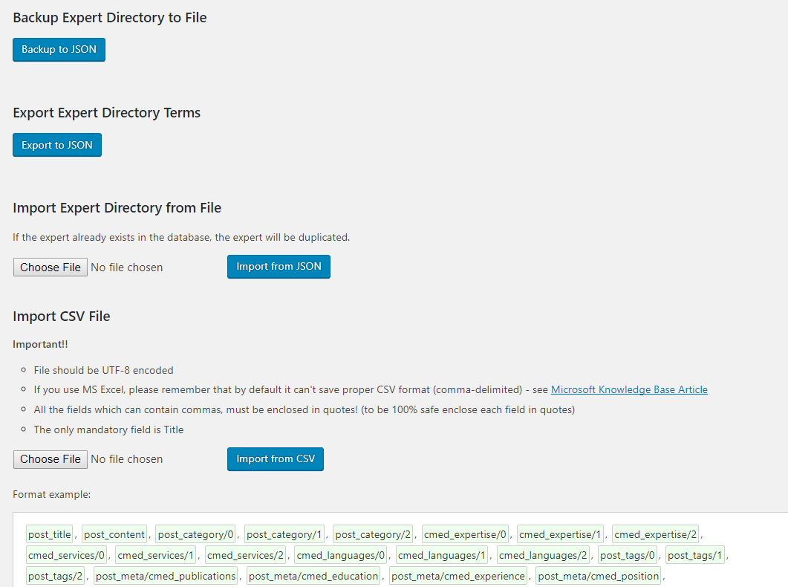This screenshot has height=587, width=788.
Task: Click the cmed_expertise/2 field tag
Action: click(656, 534)
